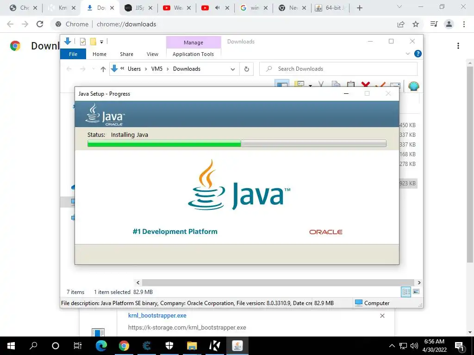Open the File menu in the Explorer ribbon

click(73, 54)
